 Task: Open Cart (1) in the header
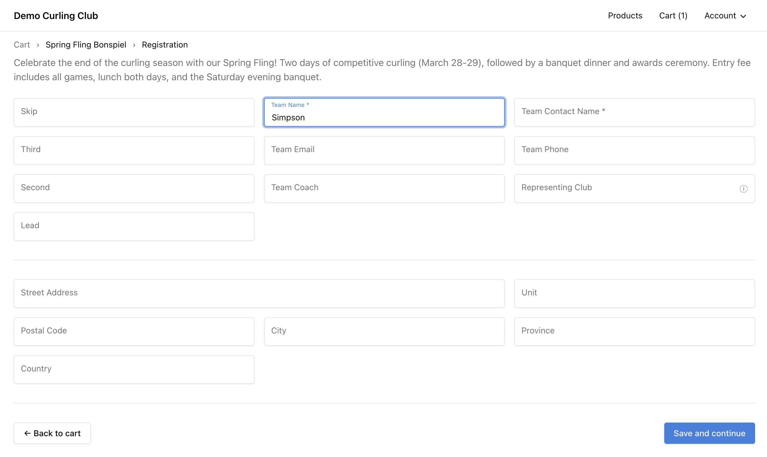pos(673,16)
